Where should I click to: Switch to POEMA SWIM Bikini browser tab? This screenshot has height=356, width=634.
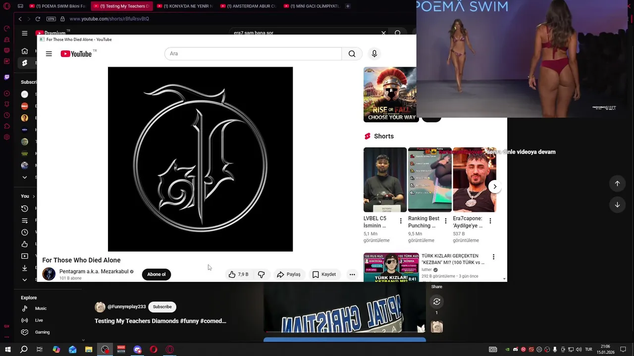pos(57,6)
